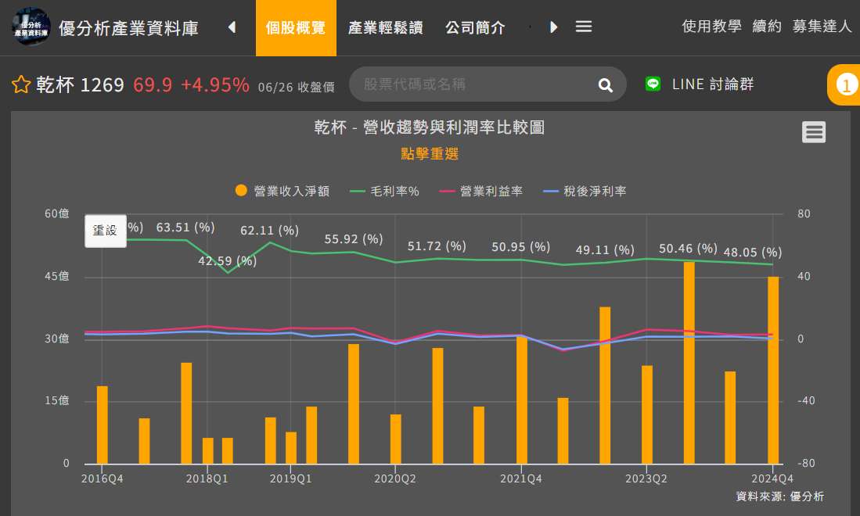Viewport: 860px width, 516px height.
Task: Open the 使用教學 link
Action: pyautogui.click(x=711, y=26)
